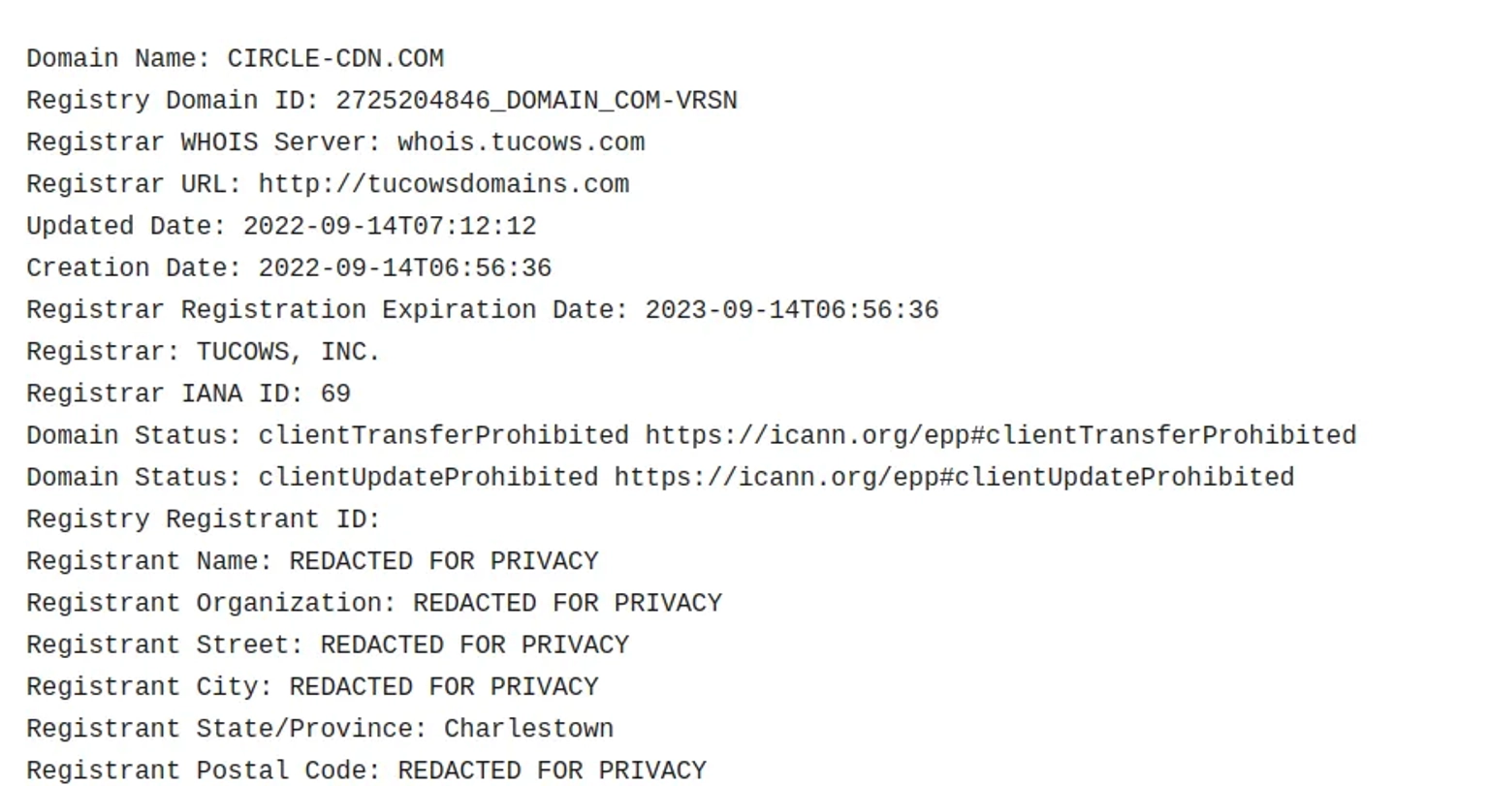Click the Charlestown state/province value
The width and height of the screenshot is (1489, 786).
point(529,728)
